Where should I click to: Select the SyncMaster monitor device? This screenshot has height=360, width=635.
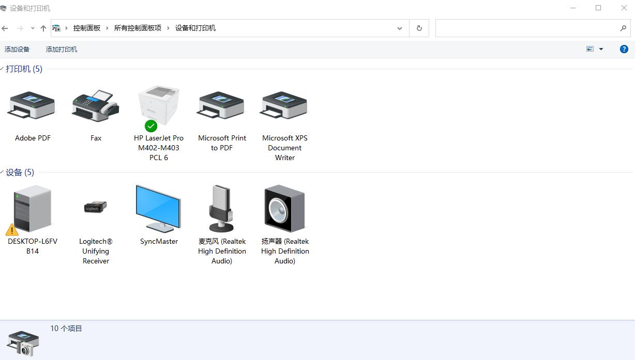tap(158, 208)
